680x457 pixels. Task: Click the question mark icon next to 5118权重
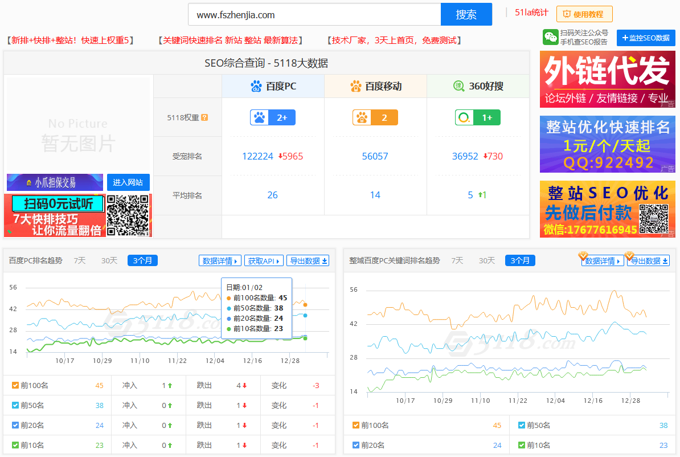click(204, 117)
